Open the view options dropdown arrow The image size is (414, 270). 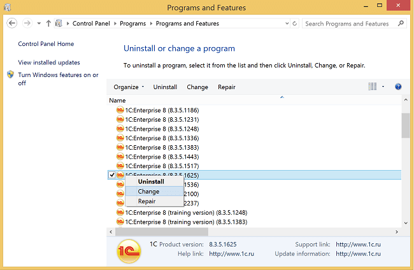point(383,87)
